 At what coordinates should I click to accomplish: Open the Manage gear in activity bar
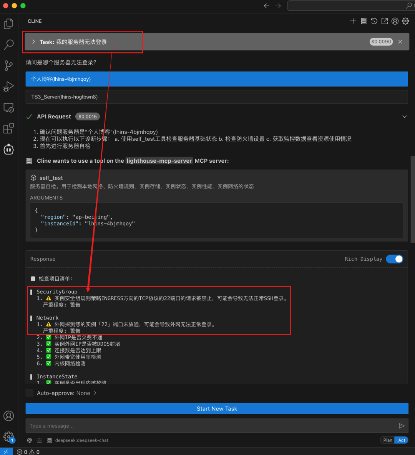coord(9,437)
